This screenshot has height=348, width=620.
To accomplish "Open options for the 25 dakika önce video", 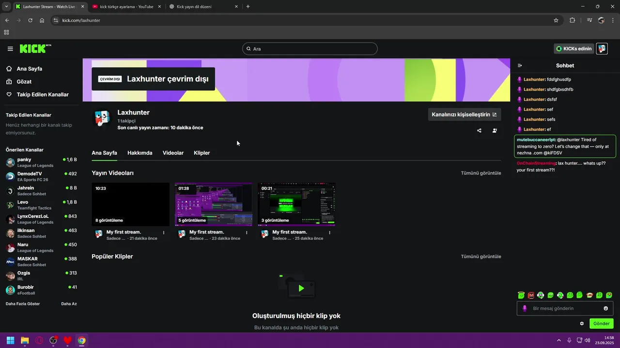I will point(330,232).
